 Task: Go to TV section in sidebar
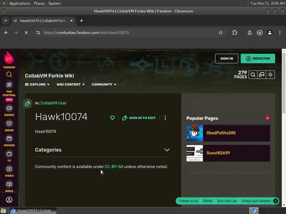9,156
